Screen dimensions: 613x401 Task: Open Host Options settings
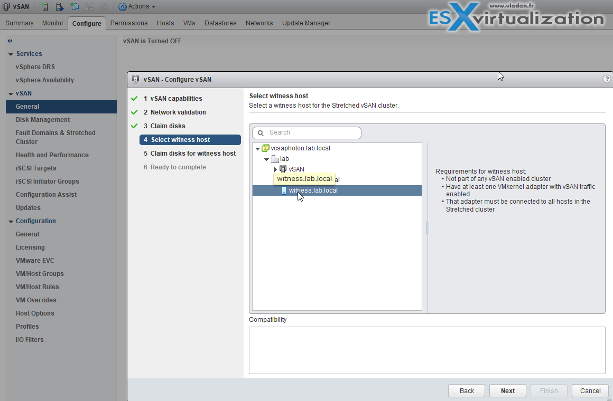pyautogui.click(x=35, y=313)
